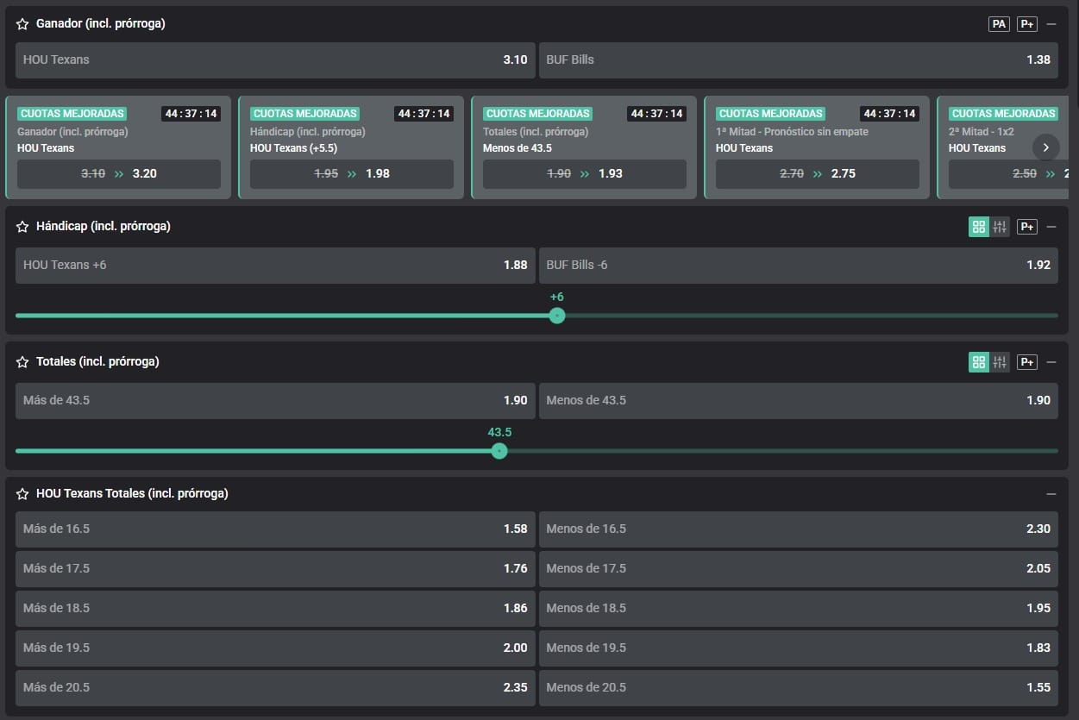
Task: Bet on Menos de 18.5 at 1.95
Action: (x=798, y=608)
